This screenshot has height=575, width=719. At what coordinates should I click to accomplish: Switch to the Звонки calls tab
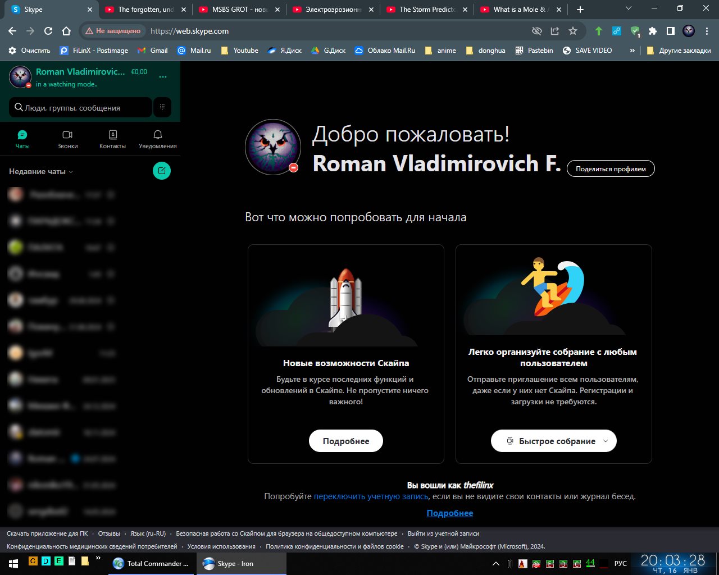click(x=67, y=139)
